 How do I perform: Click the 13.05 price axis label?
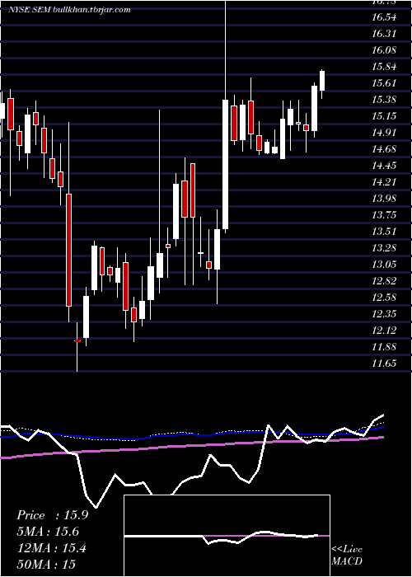[384, 265]
